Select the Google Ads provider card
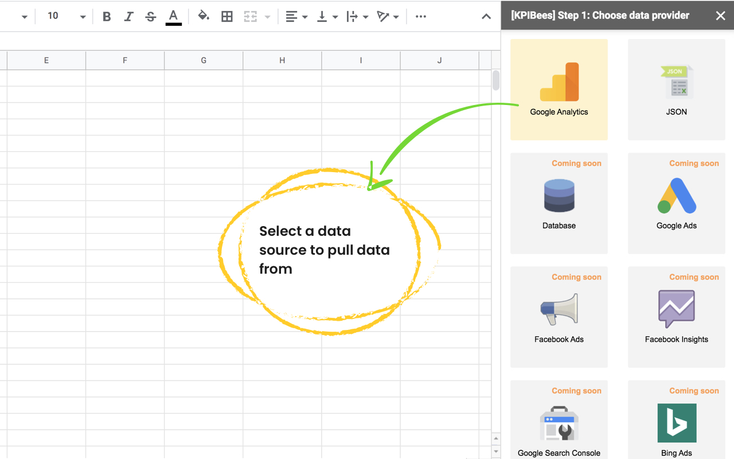The width and height of the screenshot is (734, 459). [677, 203]
